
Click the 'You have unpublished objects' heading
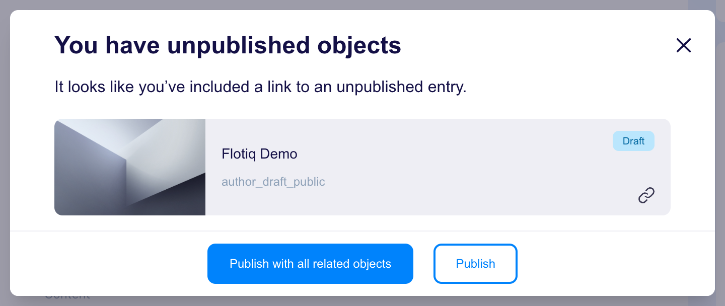click(x=228, y=45)
